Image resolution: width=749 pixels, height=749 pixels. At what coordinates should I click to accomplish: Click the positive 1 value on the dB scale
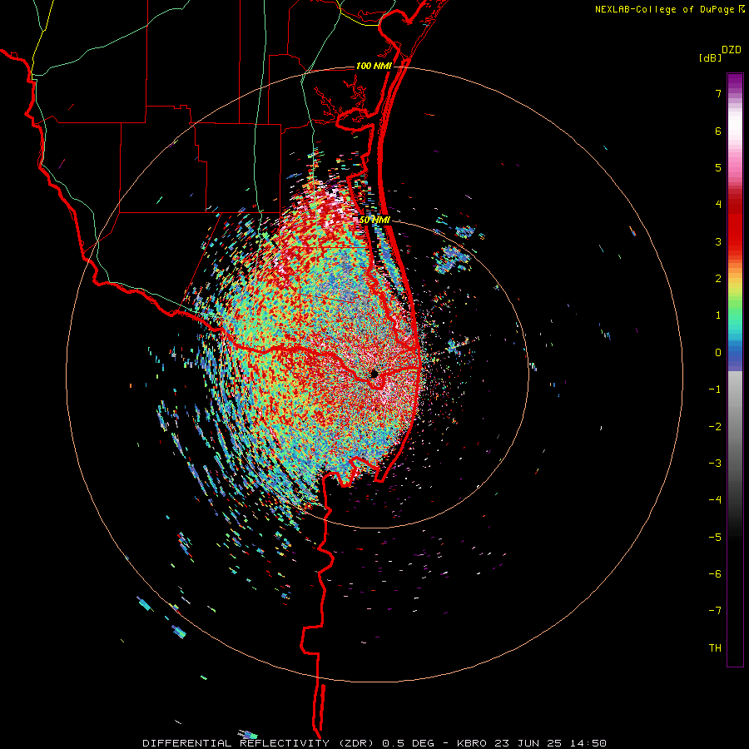coord(718,315)
